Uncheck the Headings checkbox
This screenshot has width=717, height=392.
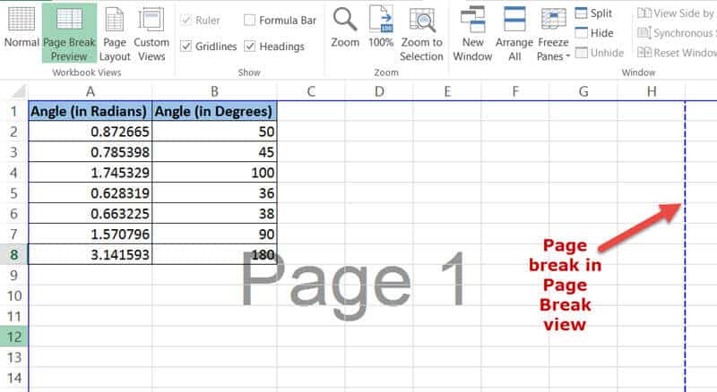tap(250, 47)
